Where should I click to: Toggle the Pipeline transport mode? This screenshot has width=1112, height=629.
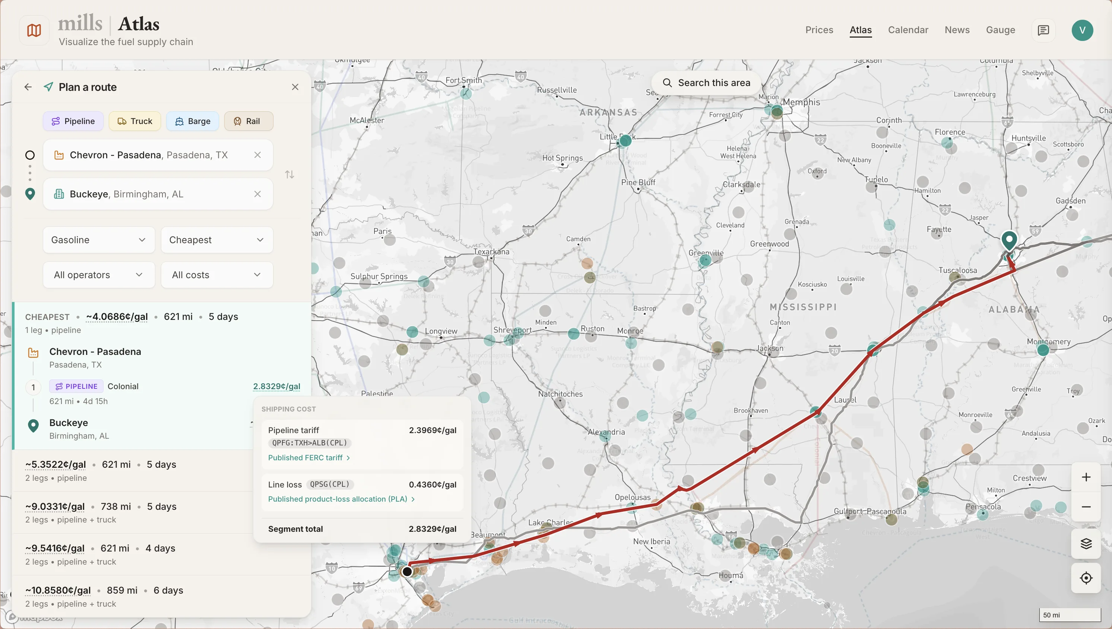[x=73, y=121]
